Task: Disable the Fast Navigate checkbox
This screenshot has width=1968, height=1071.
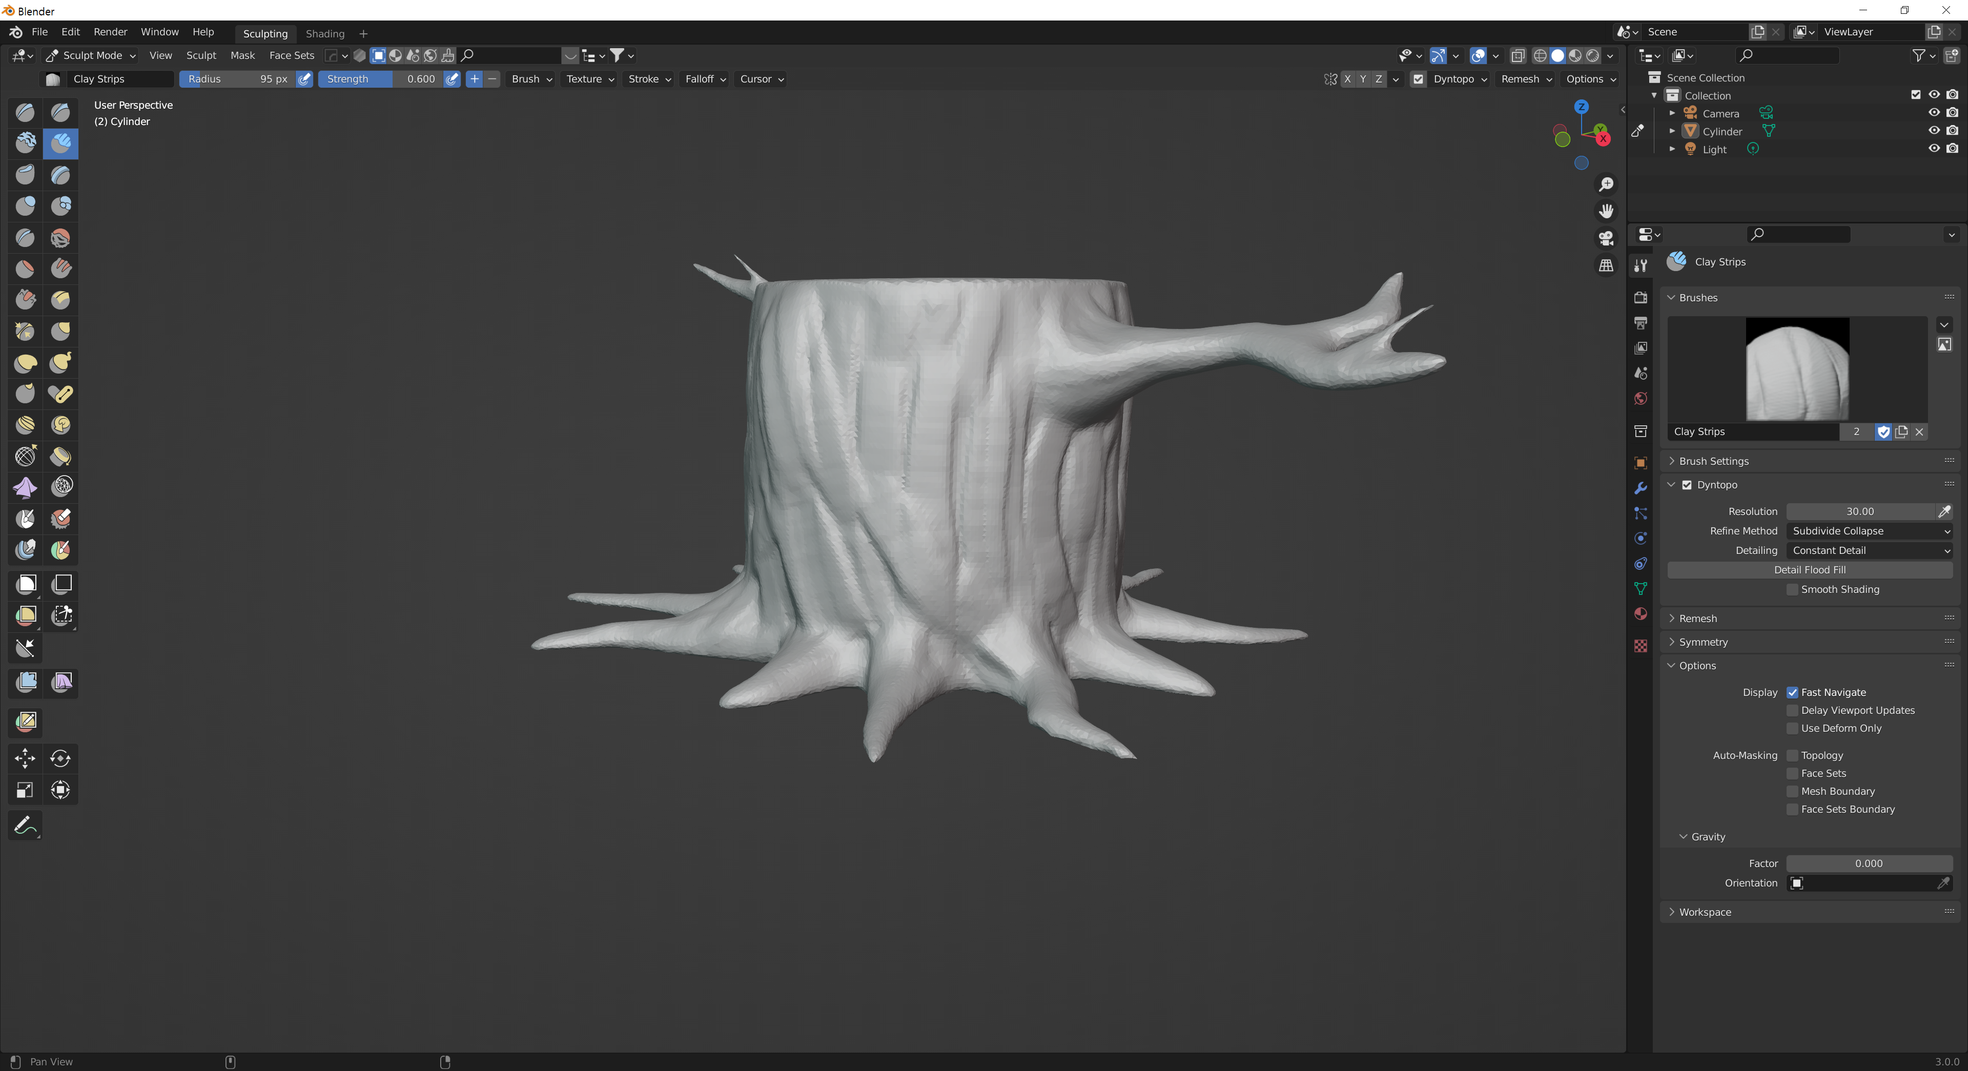Action: pyautogui.click(x=1792, y=692)
